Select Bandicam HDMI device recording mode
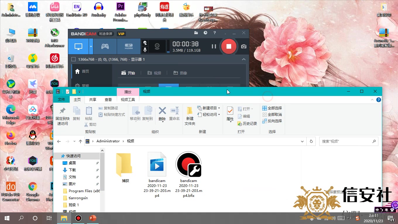 coord(129,46)
